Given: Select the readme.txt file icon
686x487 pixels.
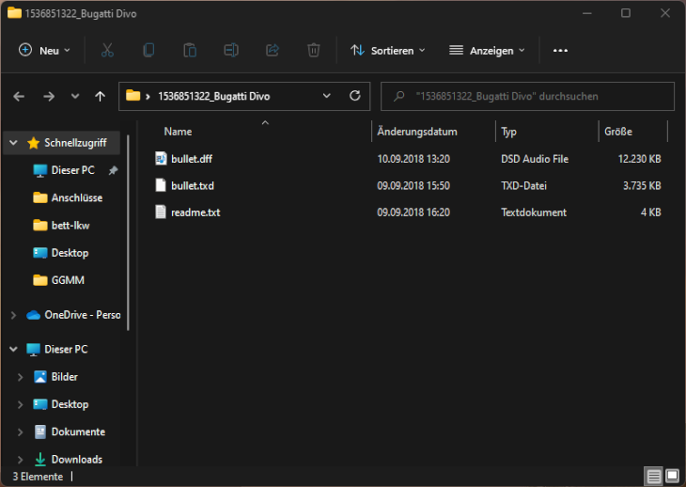Looking at the screenshot, I should tap(161, 212).
